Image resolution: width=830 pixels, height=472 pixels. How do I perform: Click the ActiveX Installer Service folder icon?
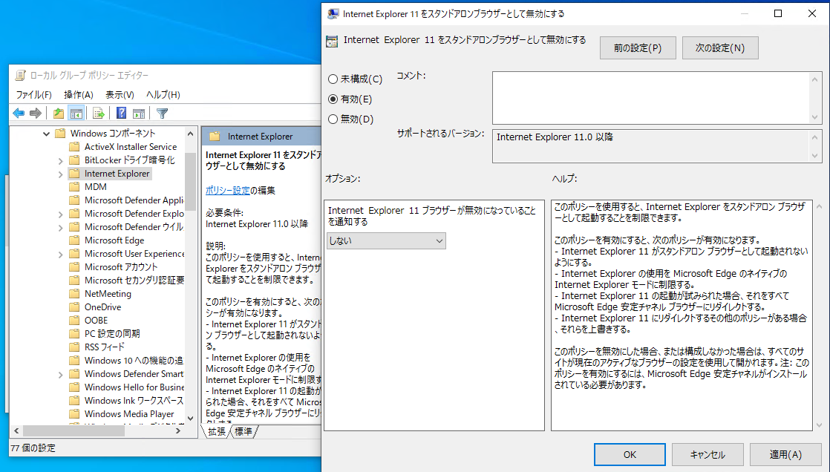coord(74,147)
